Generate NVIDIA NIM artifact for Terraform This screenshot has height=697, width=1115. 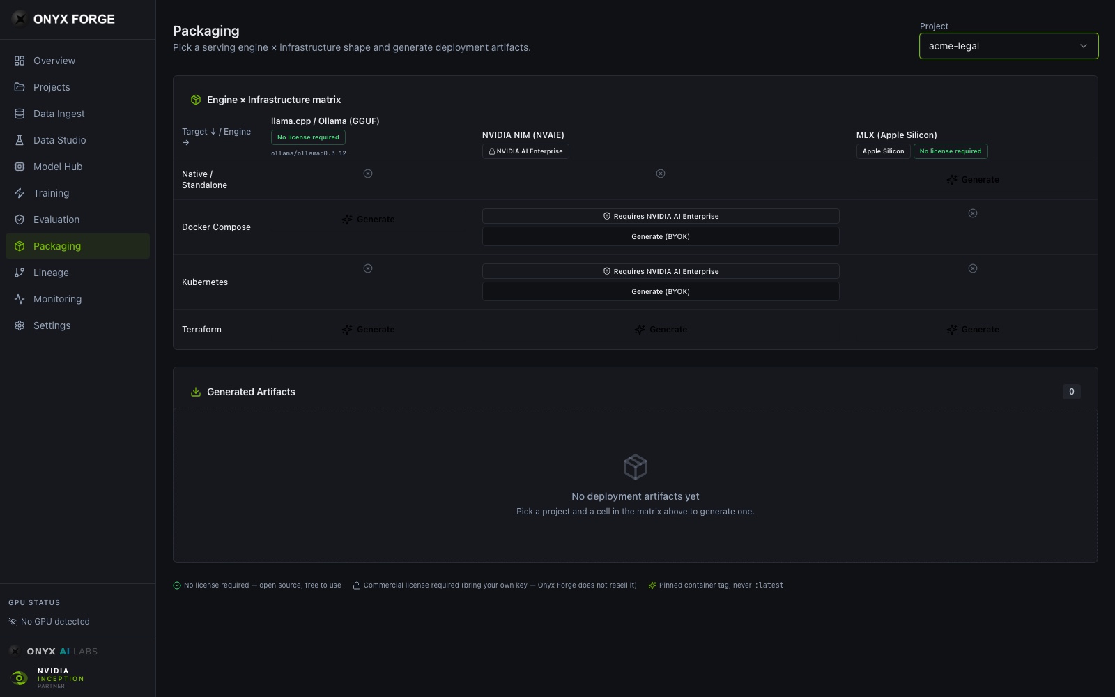click(x=661, y=330)
